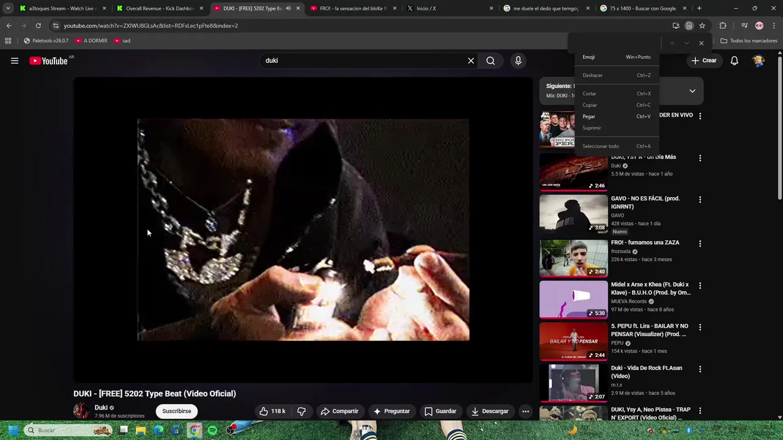
Task: Go to the YouTube home logo
Action: (x=48, y=61)
